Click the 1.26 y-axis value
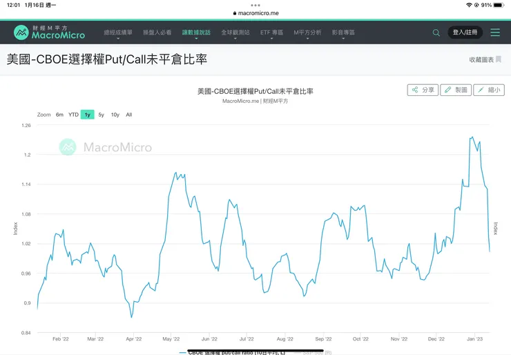The image size is (511, 355). [26, 126]
